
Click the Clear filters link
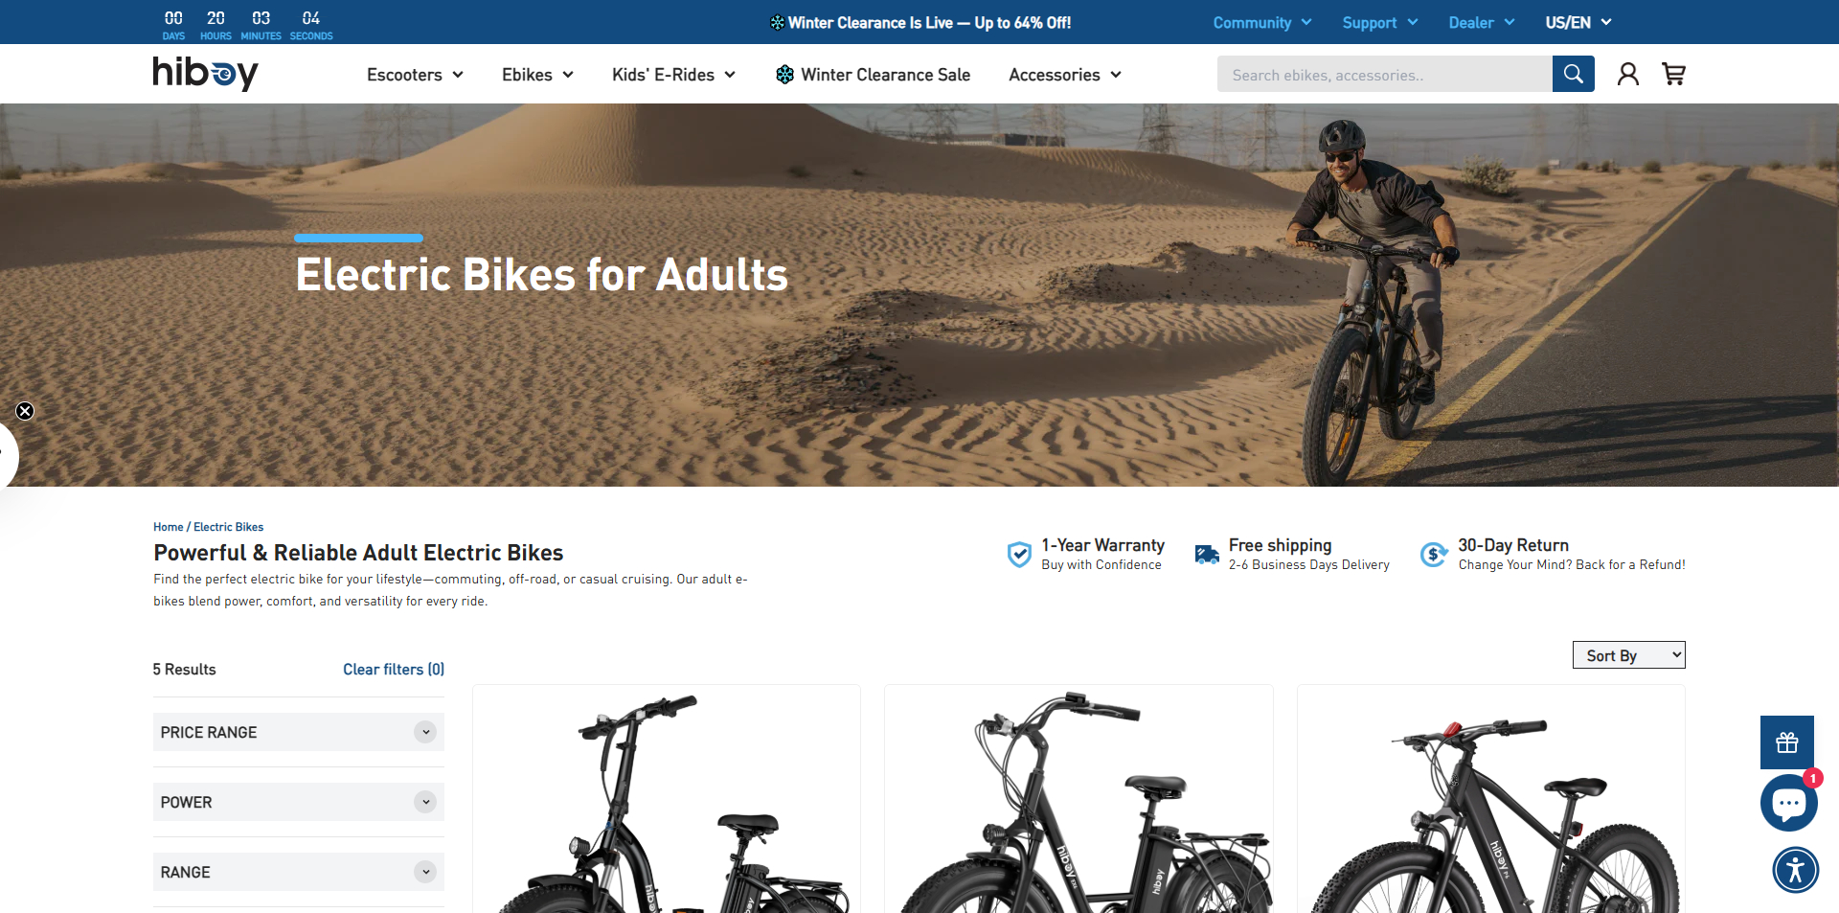pos(394,669)
